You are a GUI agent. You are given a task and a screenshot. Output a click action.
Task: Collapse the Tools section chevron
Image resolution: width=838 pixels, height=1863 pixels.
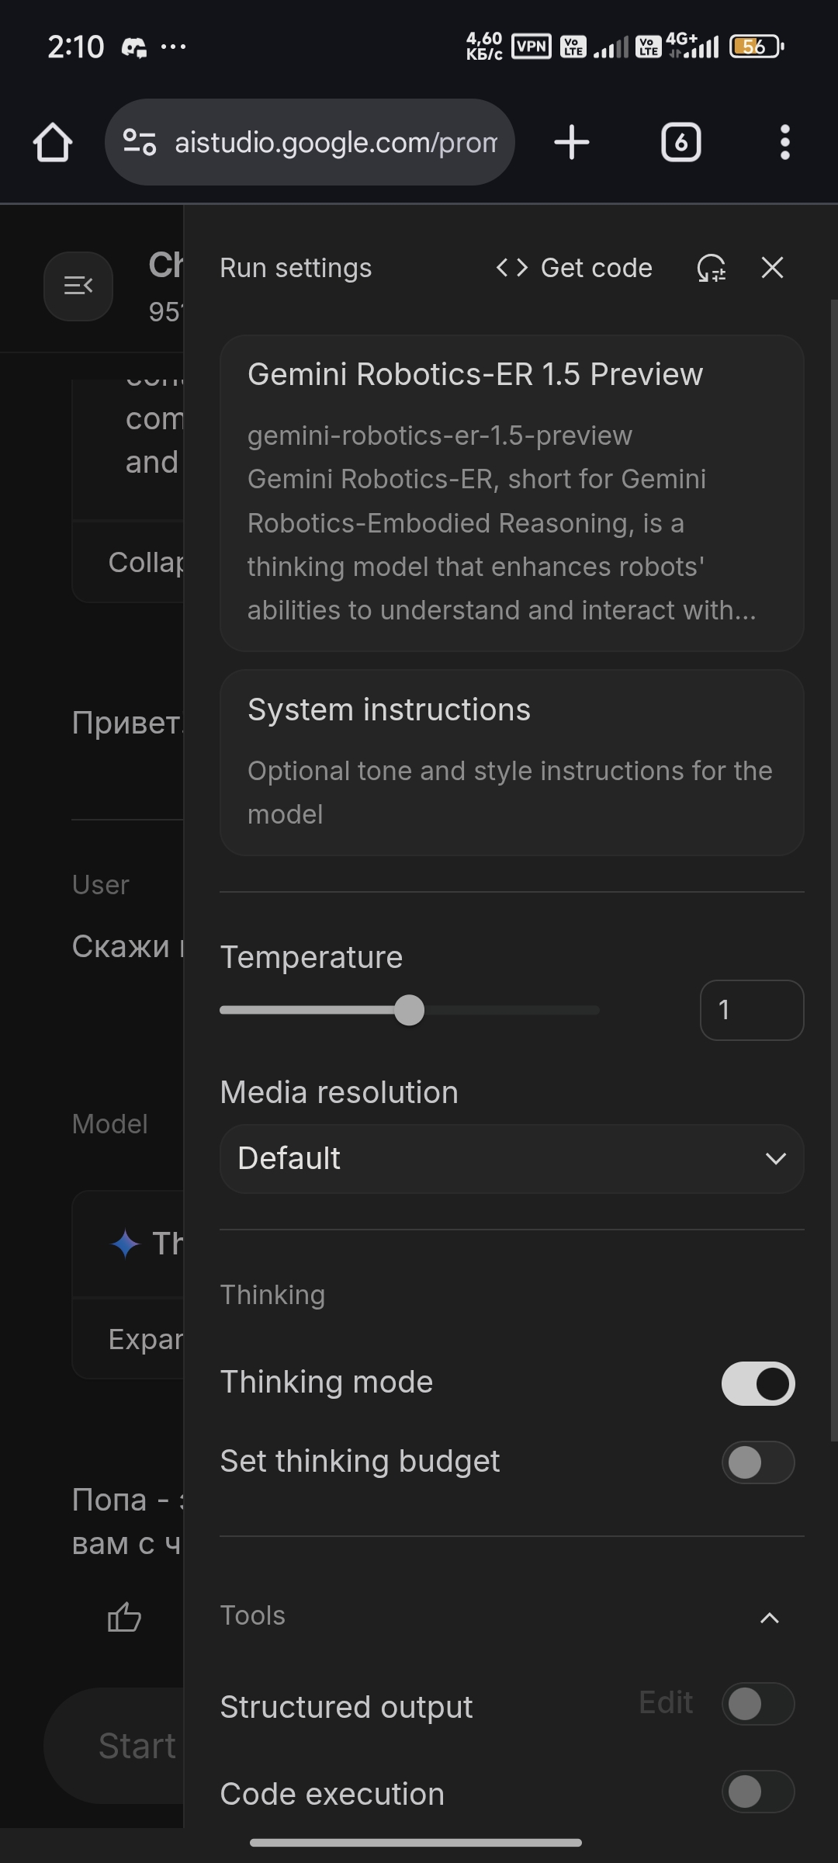click(769, 1618)
